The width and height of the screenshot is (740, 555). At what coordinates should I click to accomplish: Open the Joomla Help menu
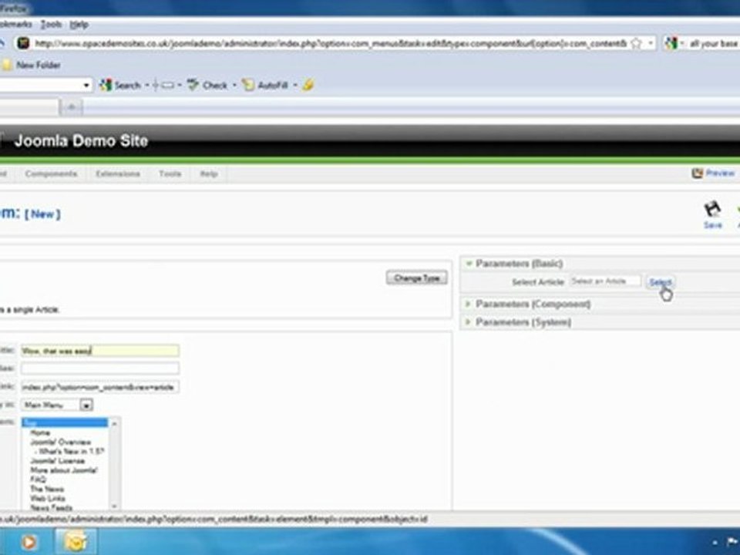[x=209, y=173]
